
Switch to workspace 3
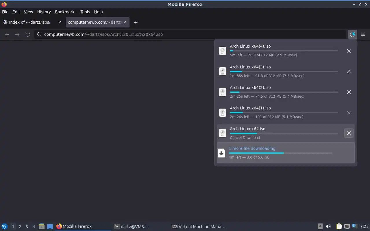pos(27,227)
